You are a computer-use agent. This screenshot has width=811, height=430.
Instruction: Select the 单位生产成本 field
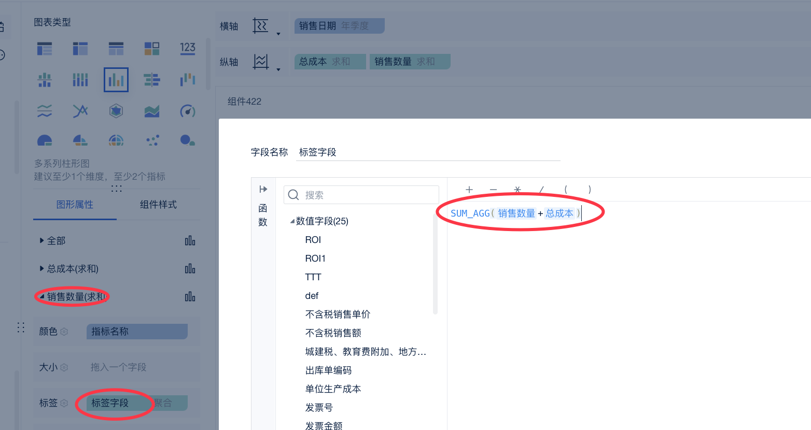pos(333,389)
